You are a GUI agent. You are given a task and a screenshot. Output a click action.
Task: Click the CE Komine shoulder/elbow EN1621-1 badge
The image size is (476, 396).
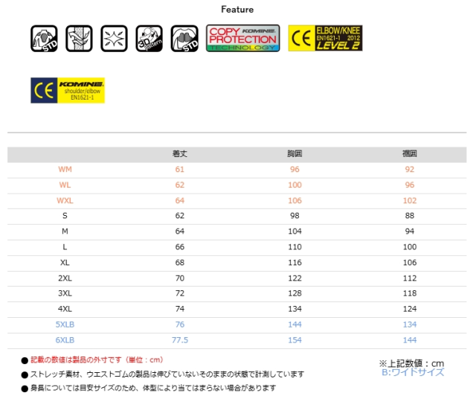68,91
